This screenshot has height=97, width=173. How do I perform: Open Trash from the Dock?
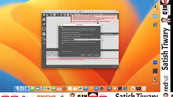coord(144,89)
